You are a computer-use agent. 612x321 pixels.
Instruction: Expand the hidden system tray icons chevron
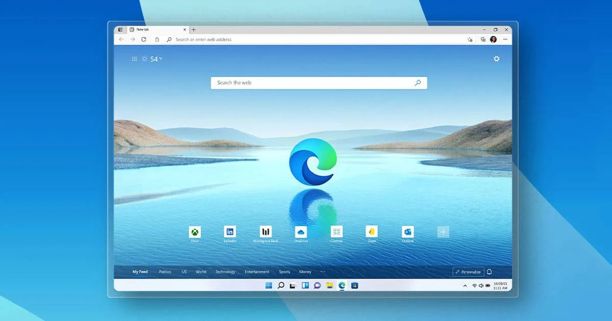[465, 286]
